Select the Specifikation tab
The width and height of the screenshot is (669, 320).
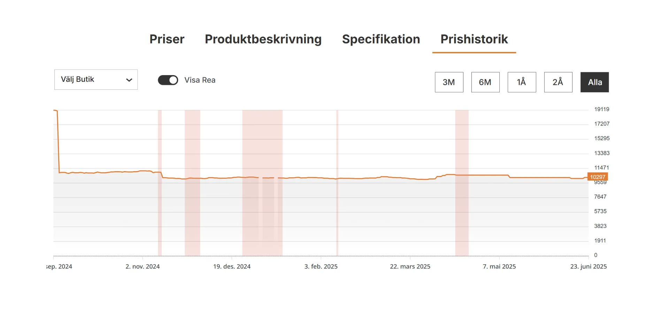(x=381, y=39)
